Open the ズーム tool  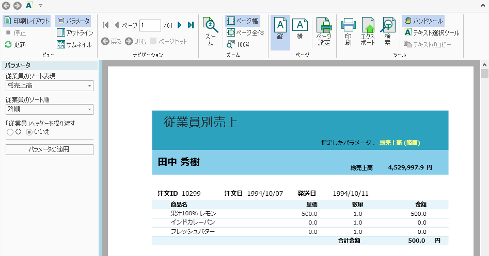click(211, 32)
